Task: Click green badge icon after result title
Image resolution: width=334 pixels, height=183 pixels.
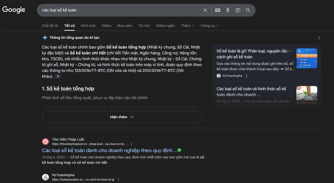Action: (x=180, y=150)
